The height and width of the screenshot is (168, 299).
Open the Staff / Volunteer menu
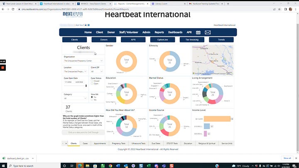pyautogui.click(x=128, y=32)
